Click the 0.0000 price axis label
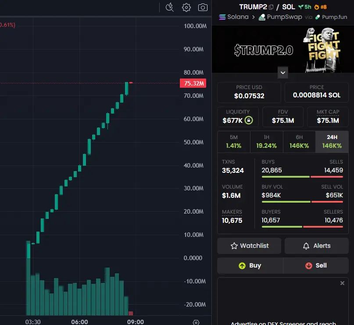The width and height of the screenshot is (354, 325). pos(193,258)
